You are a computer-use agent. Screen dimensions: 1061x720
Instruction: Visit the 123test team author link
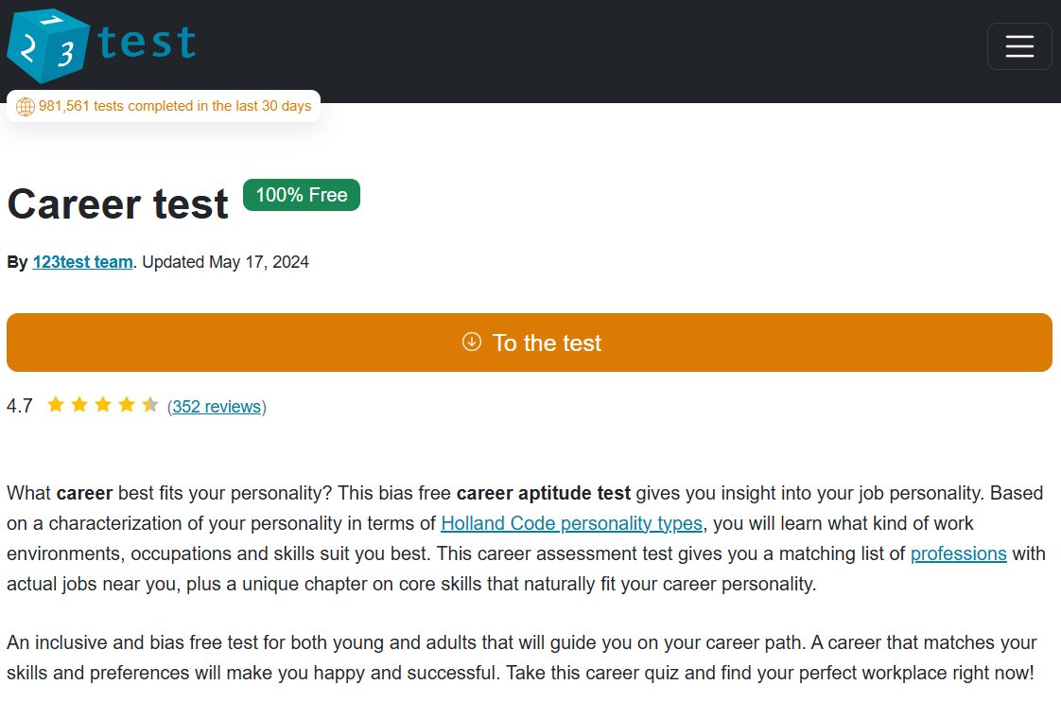82,262
